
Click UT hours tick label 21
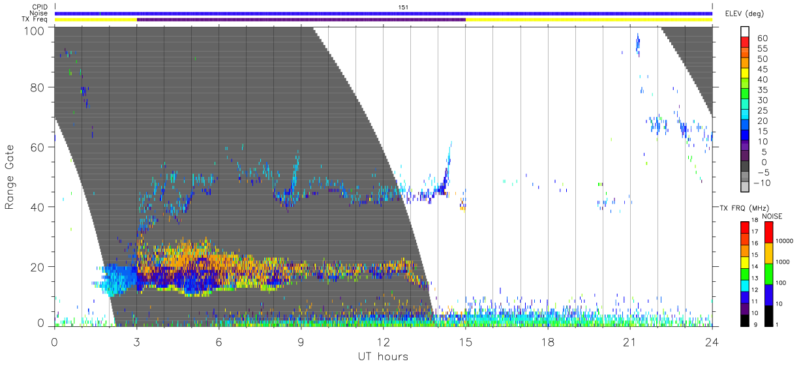(630, 342)
